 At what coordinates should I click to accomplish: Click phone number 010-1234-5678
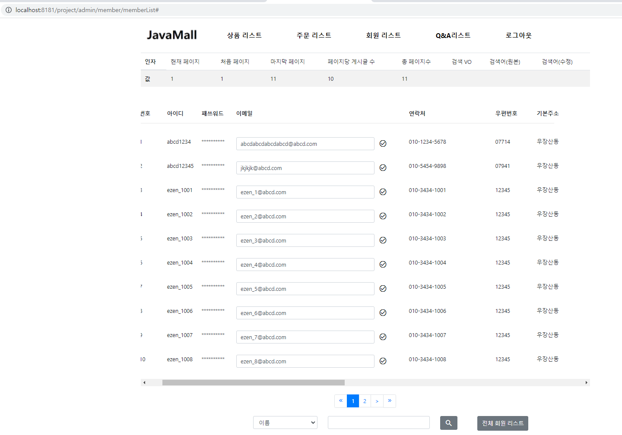tap(428, 142)
